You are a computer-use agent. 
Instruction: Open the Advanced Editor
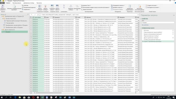point(29,7)
